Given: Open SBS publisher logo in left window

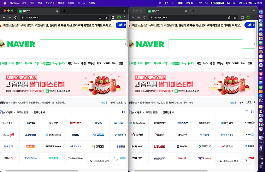Looking at the screenshot, I should click(98, 123).
